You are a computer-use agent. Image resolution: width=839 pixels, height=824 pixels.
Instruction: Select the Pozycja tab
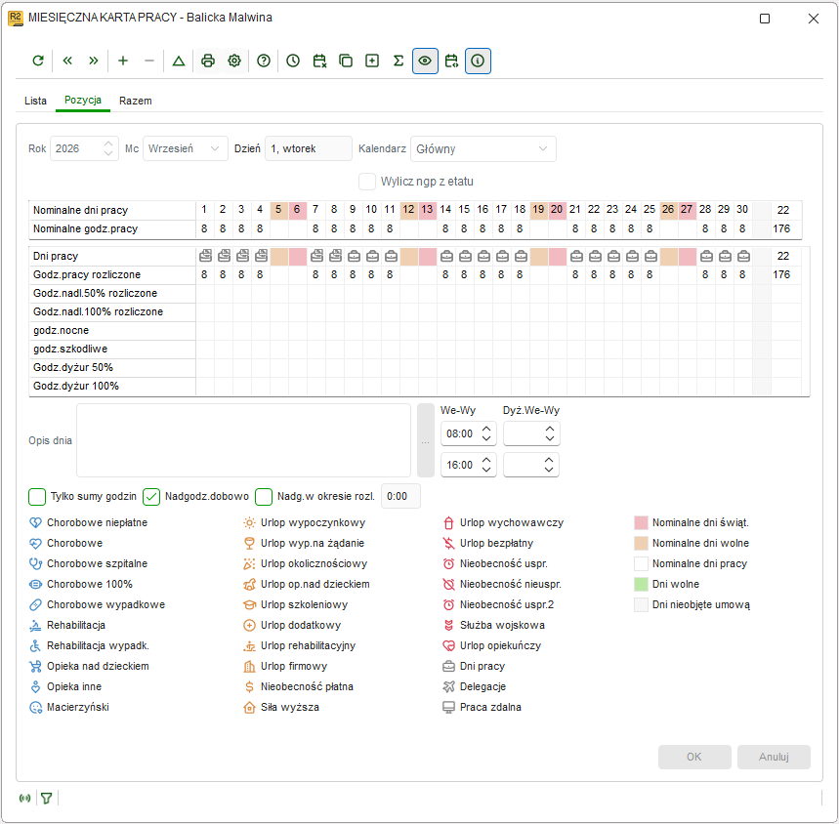click(x=83, y=100)
